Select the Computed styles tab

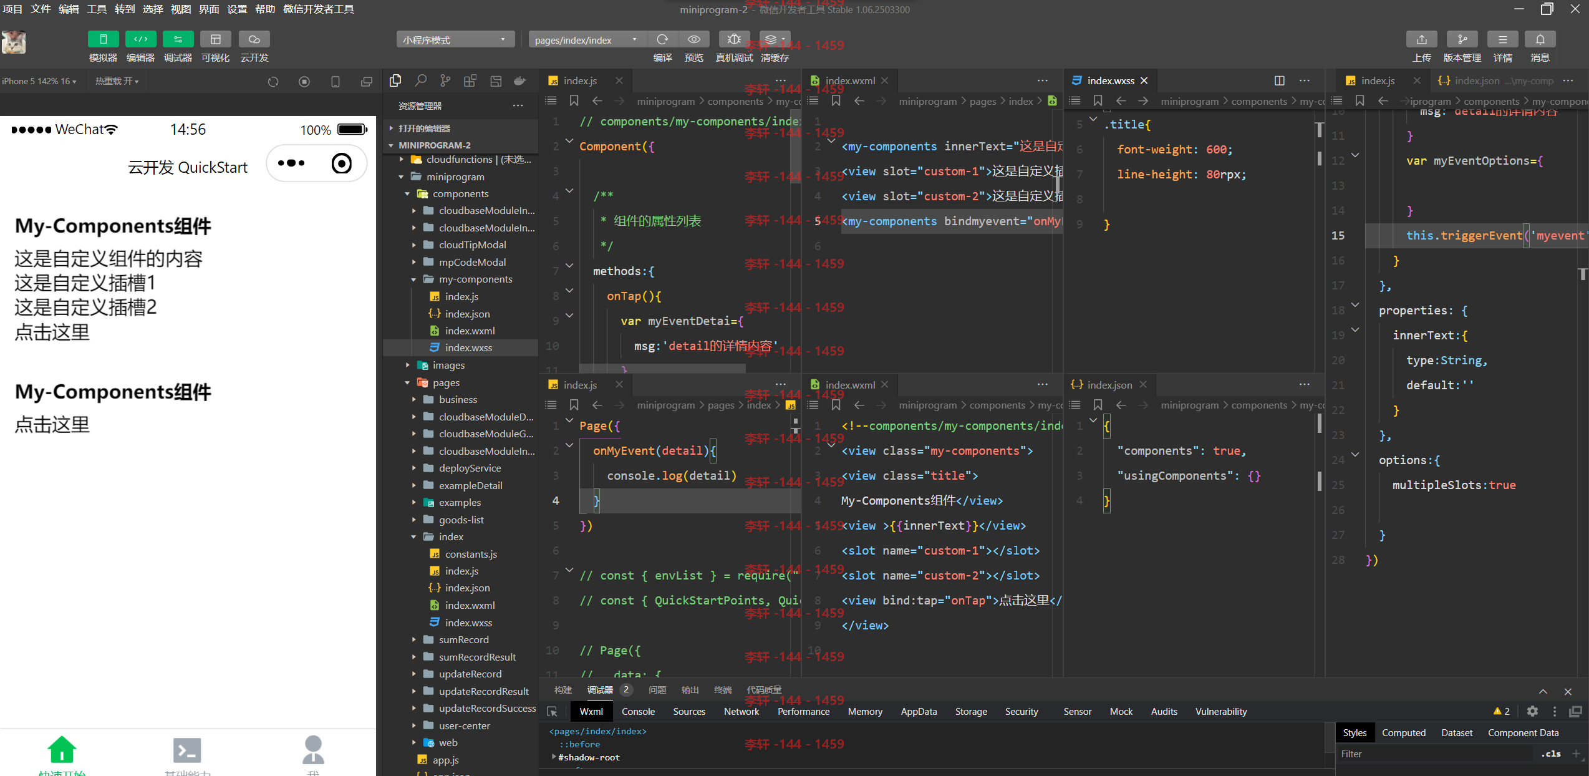(1403, 732)
